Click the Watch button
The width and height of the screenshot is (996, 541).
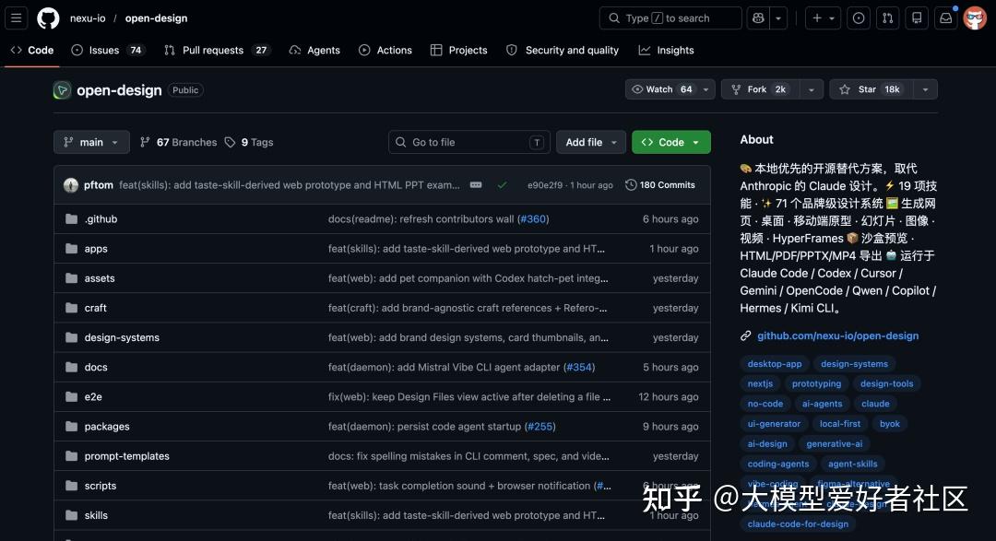(x=660, y=89)
